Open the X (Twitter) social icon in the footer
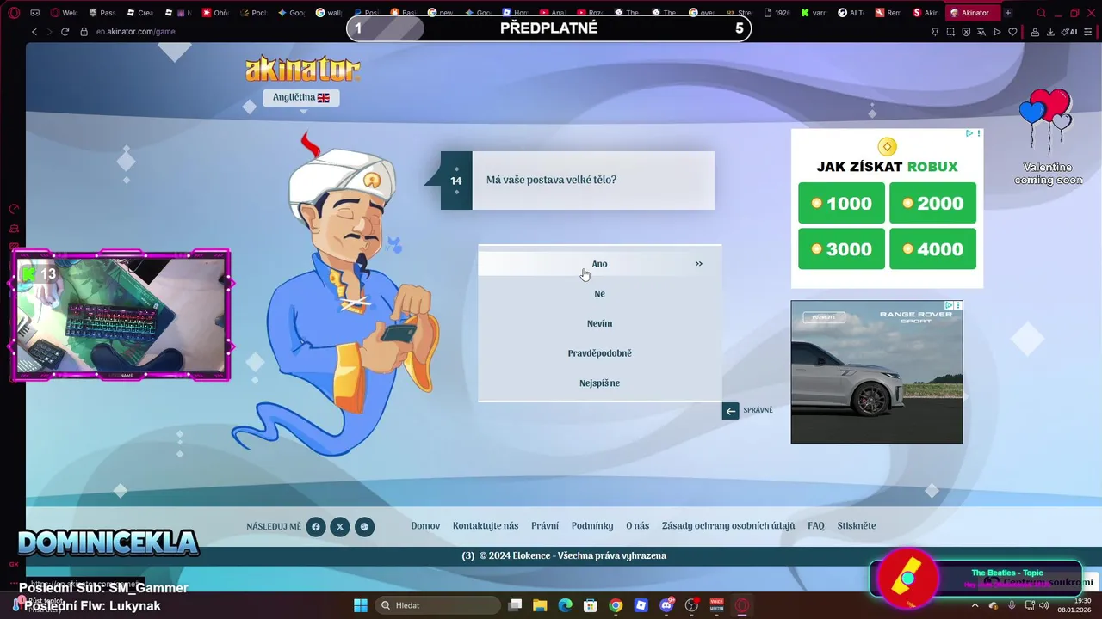This screenshot has height=619, width=1102. 340,527
